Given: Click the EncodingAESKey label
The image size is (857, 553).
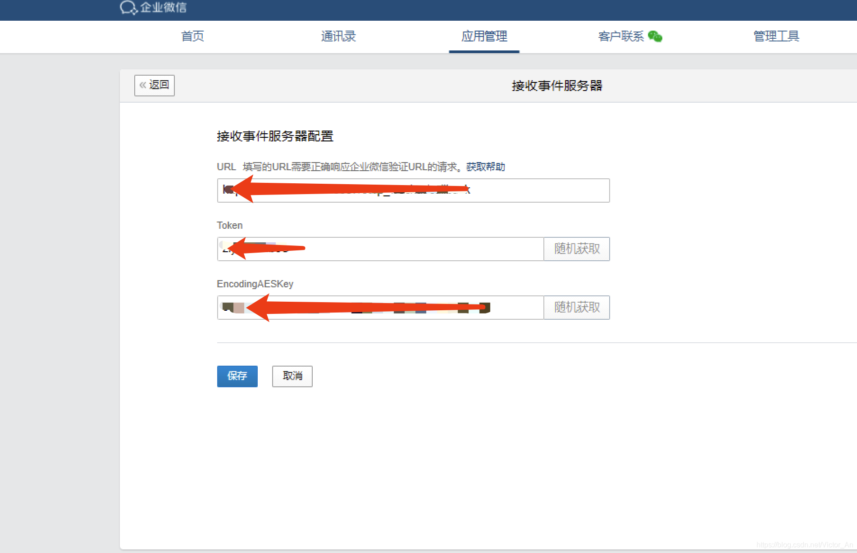Looking at the screenshot, I should tap(255, 284).
